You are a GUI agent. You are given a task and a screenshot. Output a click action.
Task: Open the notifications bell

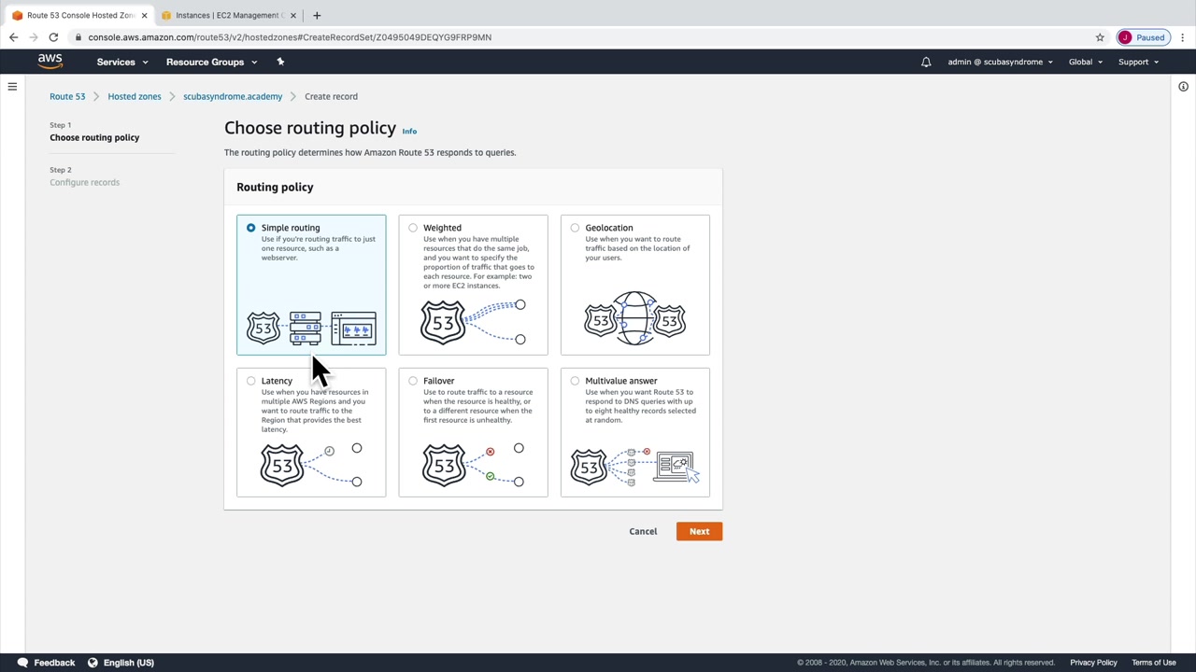coord(926,63)
